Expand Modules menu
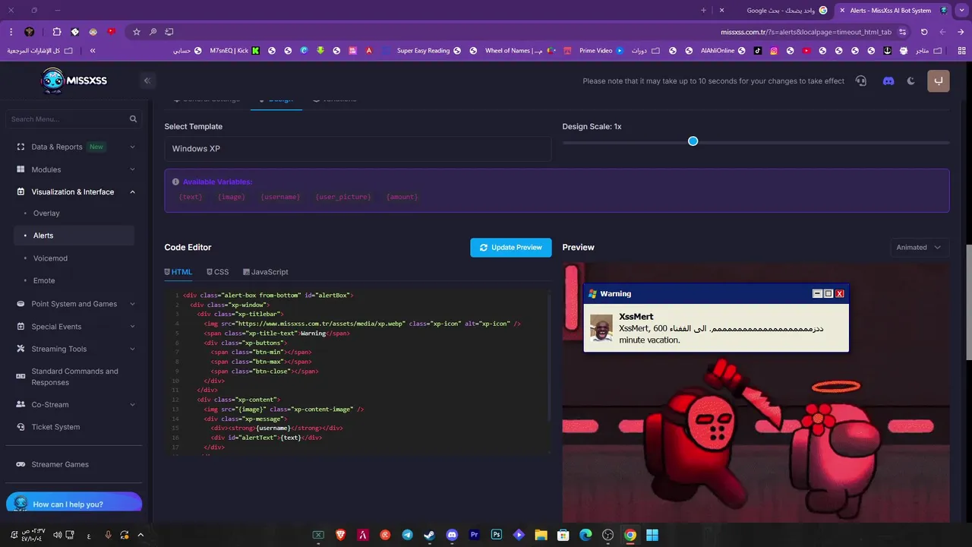This screenshot has height=547, width=972. pos(76,169)
